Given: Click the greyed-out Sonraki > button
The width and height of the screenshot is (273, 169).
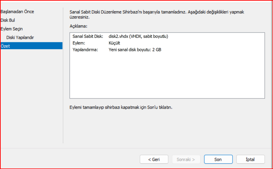Looking at the screenshot, I should click(x=186, y=159).
